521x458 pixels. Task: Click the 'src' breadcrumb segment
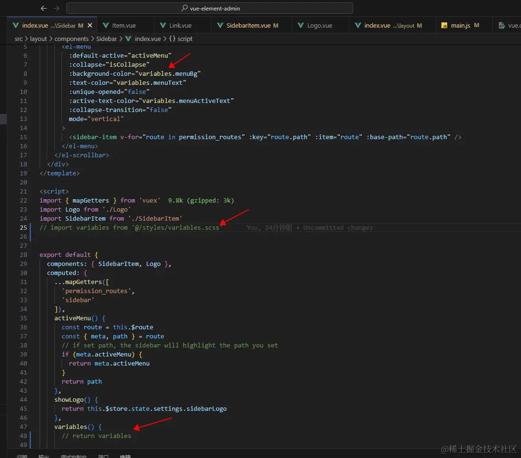pos(19,39)
